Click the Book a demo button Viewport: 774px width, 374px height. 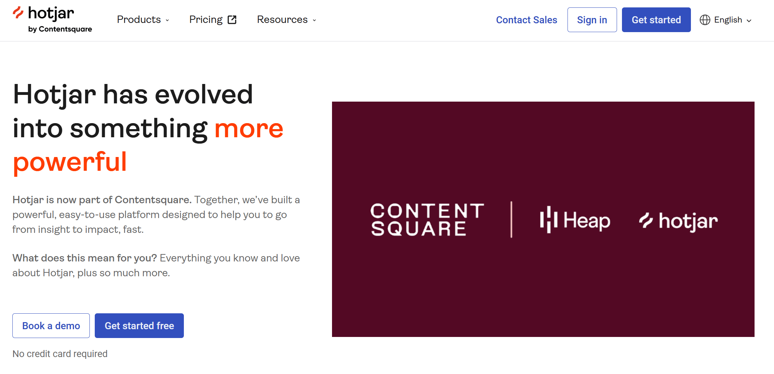point(51,326)
